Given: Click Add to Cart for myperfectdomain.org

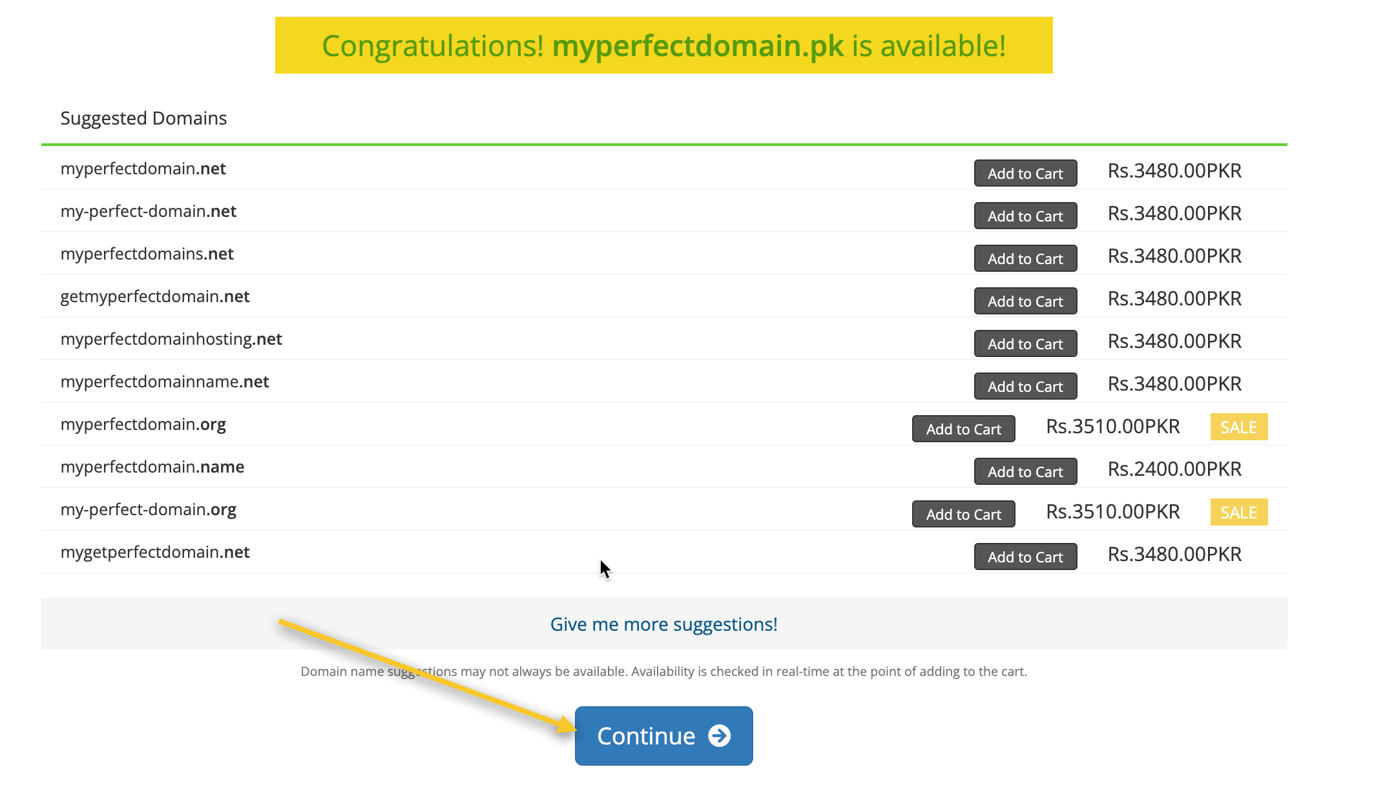Looking at the screenshot, I should [x=963, y=429].
